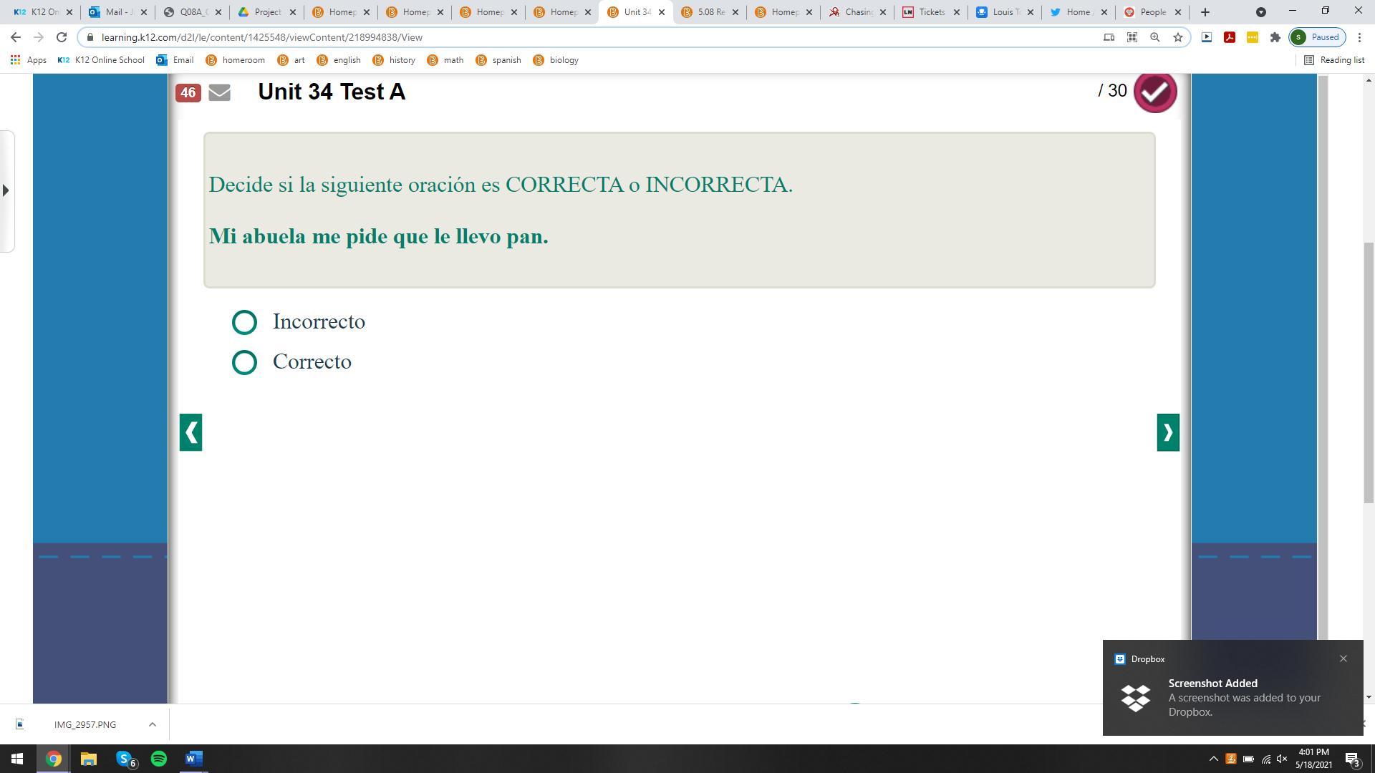Bookmark page with star icon
1375x773 pixels.
1177,37
